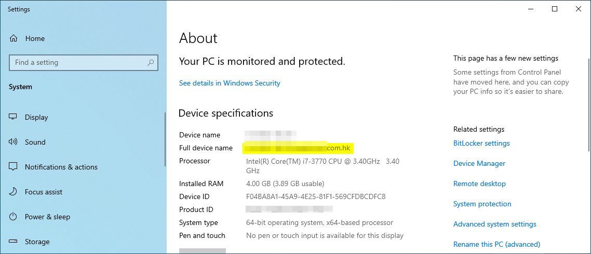Screen dimensions: 591x254
Task: Click the Display monitor icon
Action: [x=14, y=117]
